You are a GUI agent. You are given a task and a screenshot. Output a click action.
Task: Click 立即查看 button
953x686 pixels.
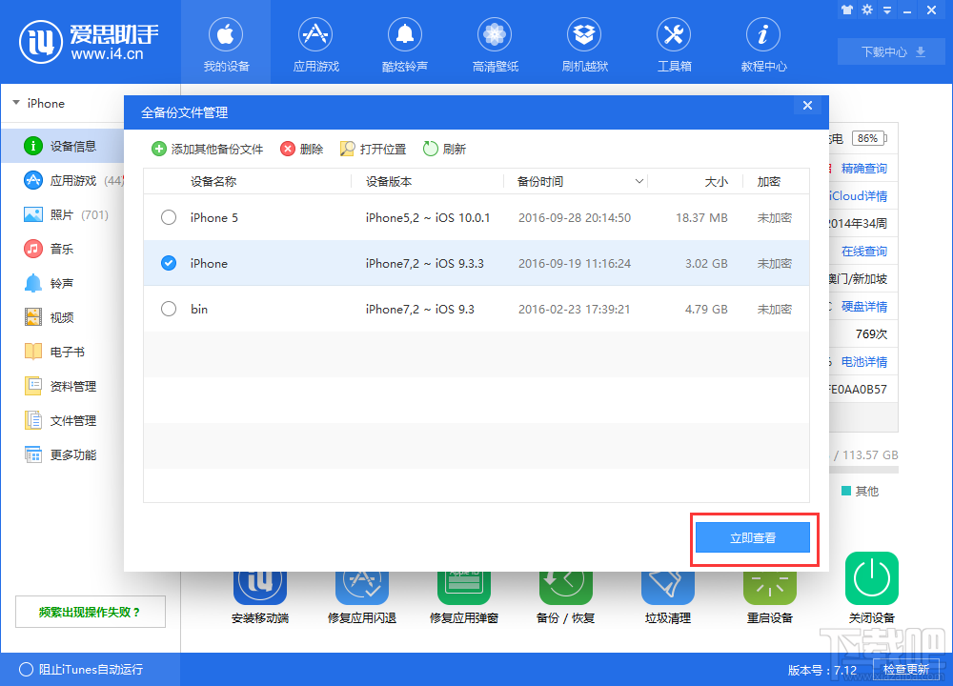(753, 537)
